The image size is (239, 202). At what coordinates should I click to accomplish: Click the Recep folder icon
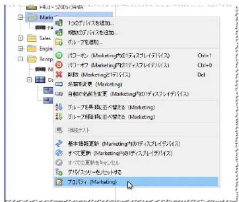click(x=32, y=59)
